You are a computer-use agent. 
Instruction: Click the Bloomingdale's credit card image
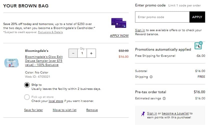coord(118,23)
